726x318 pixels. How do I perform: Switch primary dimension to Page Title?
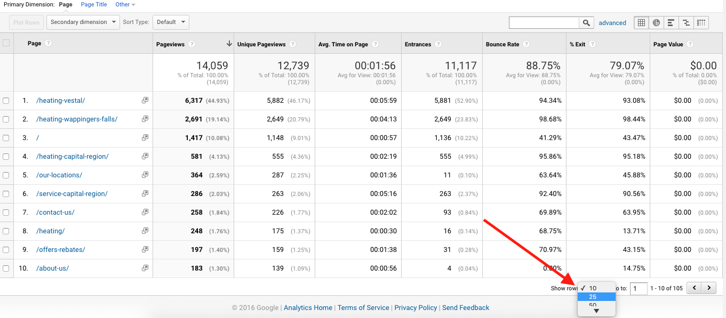(x=94, y=4)
